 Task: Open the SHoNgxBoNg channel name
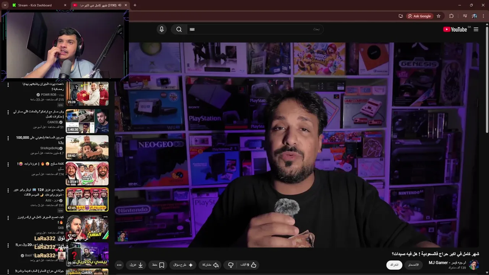tap(50, 148)
